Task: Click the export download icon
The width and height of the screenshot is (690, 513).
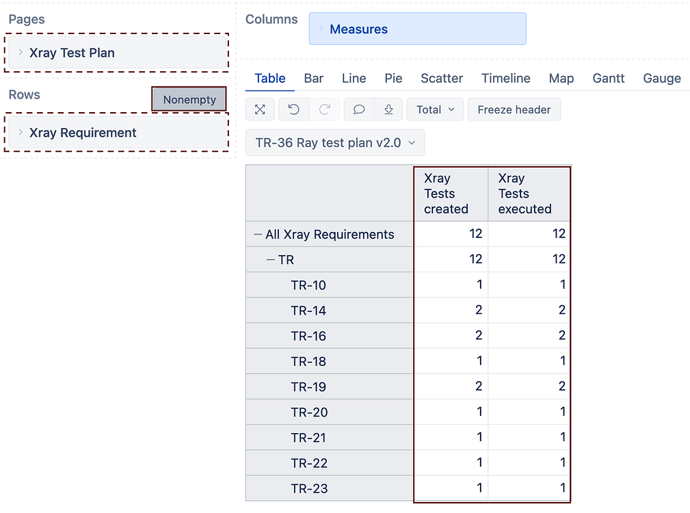Action: [388, 109]
